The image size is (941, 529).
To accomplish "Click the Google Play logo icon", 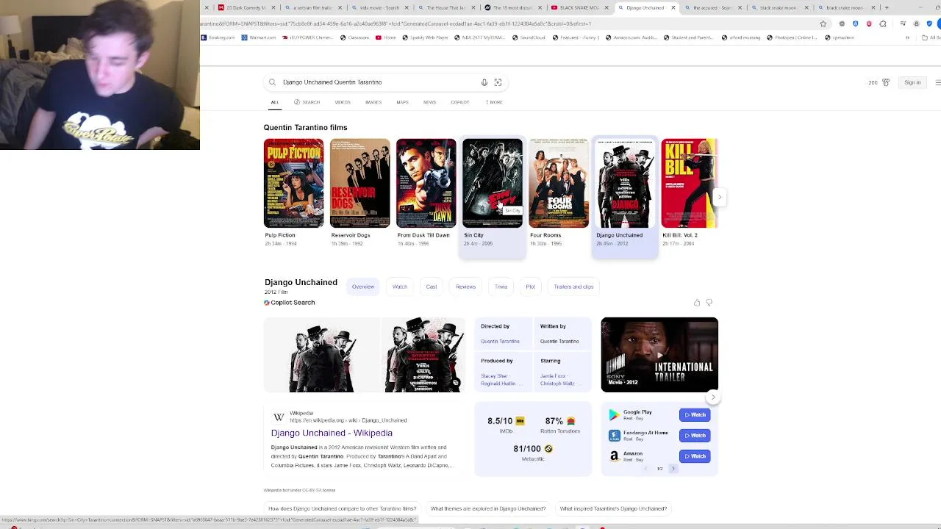I will tap(614, 415).
